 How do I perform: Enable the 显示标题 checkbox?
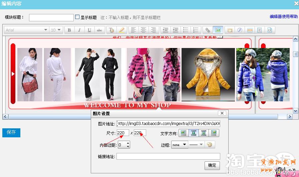point(77,17)
